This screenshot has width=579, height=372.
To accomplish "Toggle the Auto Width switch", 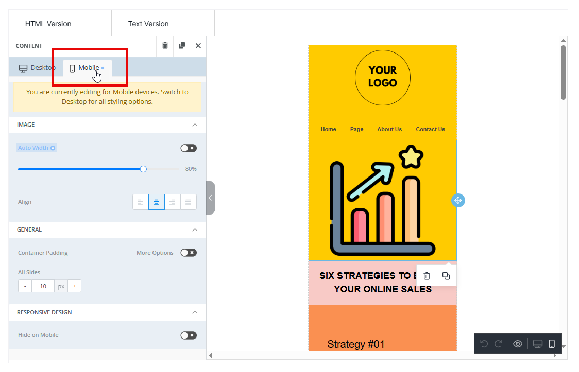I will pos(188,148).
